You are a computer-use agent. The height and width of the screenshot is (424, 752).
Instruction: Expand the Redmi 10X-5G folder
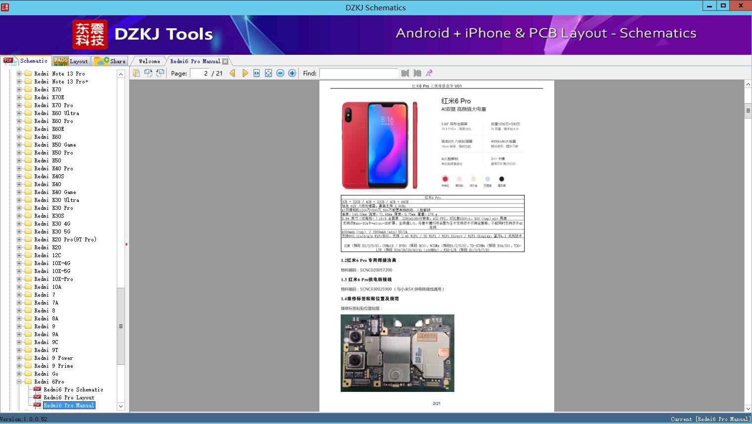pyautogui.click(x=19, y=271)
